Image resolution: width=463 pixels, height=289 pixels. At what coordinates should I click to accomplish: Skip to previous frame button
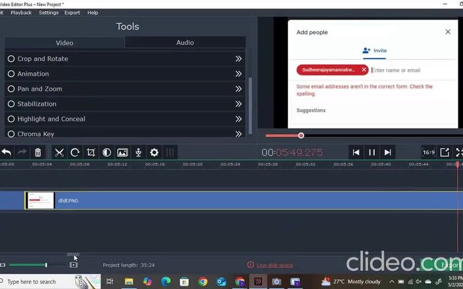(356, 152)
